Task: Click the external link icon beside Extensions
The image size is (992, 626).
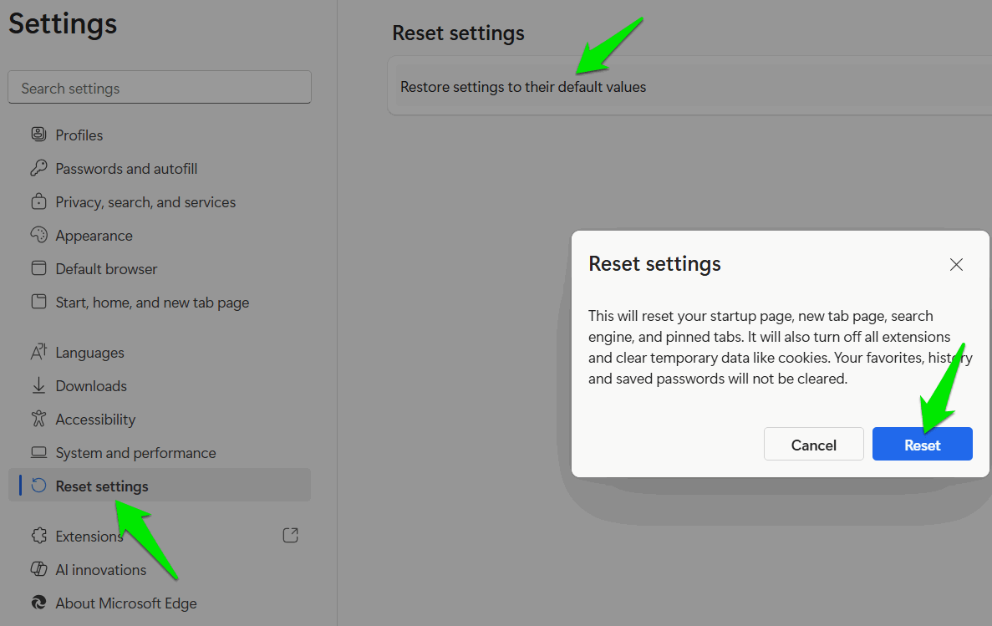Action: click(x=290, y=536)
